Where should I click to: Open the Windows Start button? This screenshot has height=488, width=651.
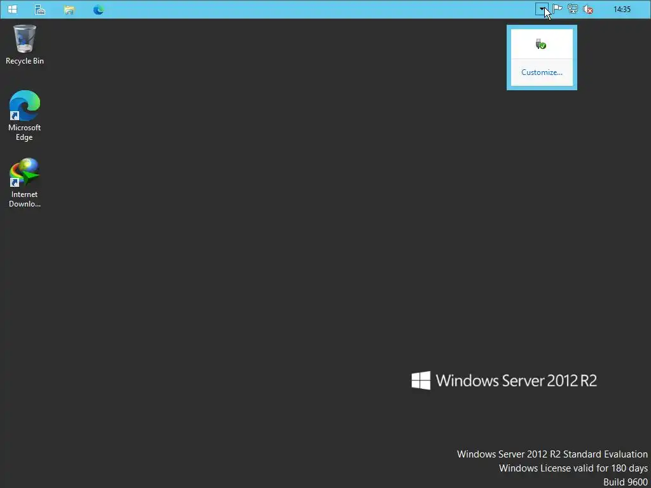tap(13, 9)
